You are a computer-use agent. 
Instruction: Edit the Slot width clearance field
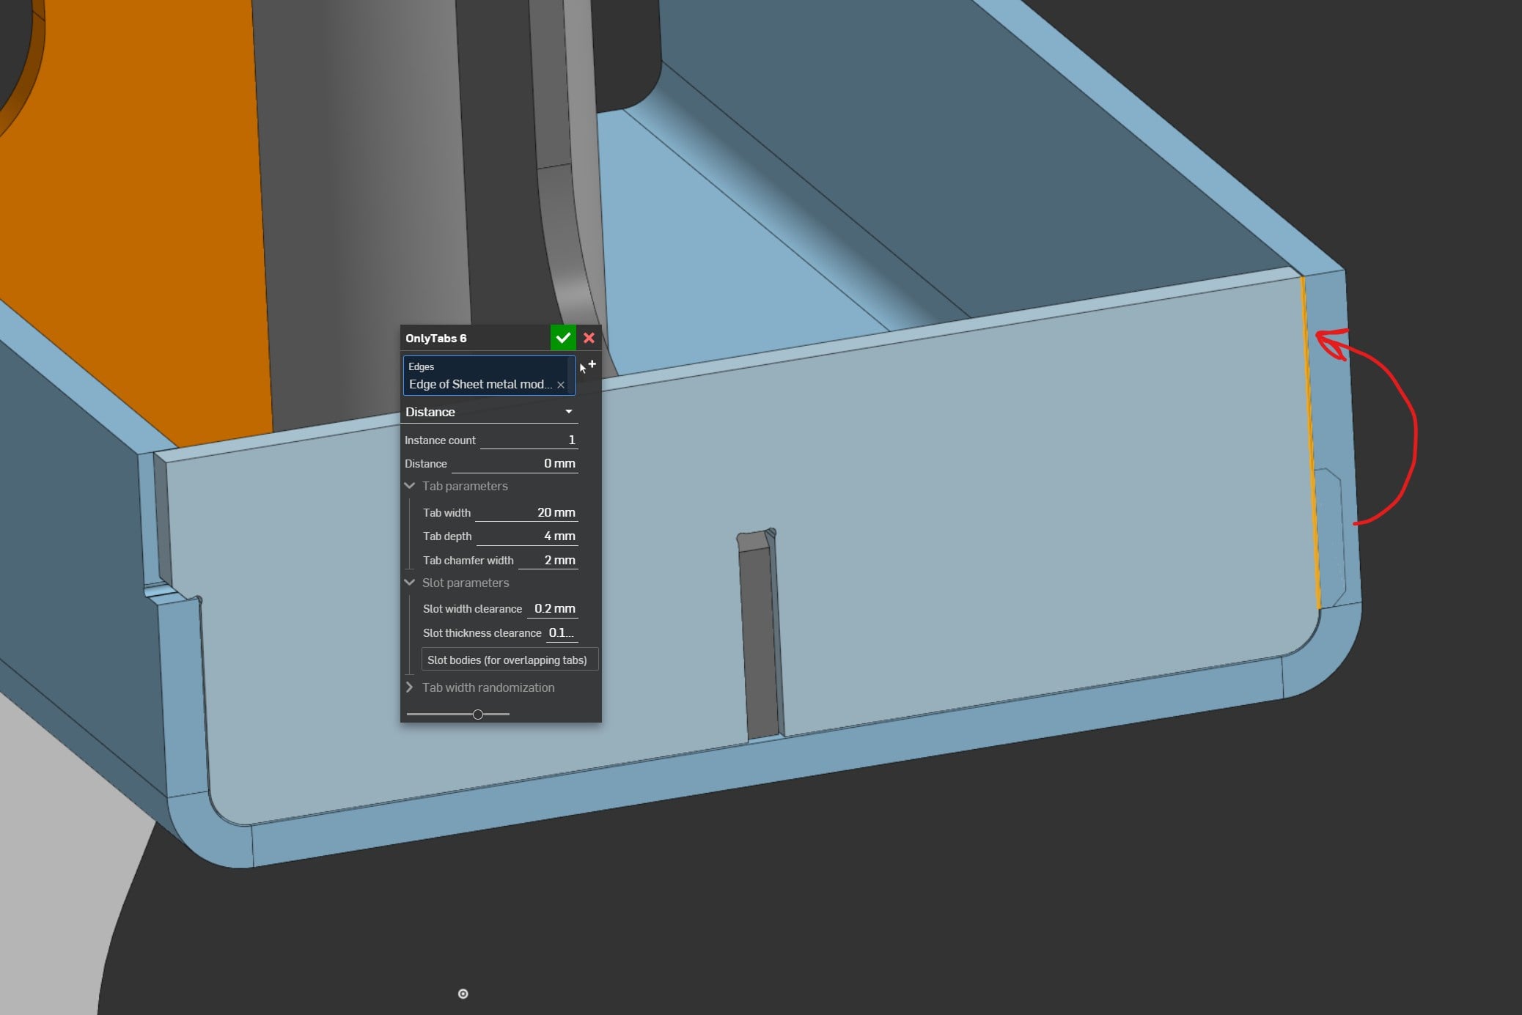553,608
